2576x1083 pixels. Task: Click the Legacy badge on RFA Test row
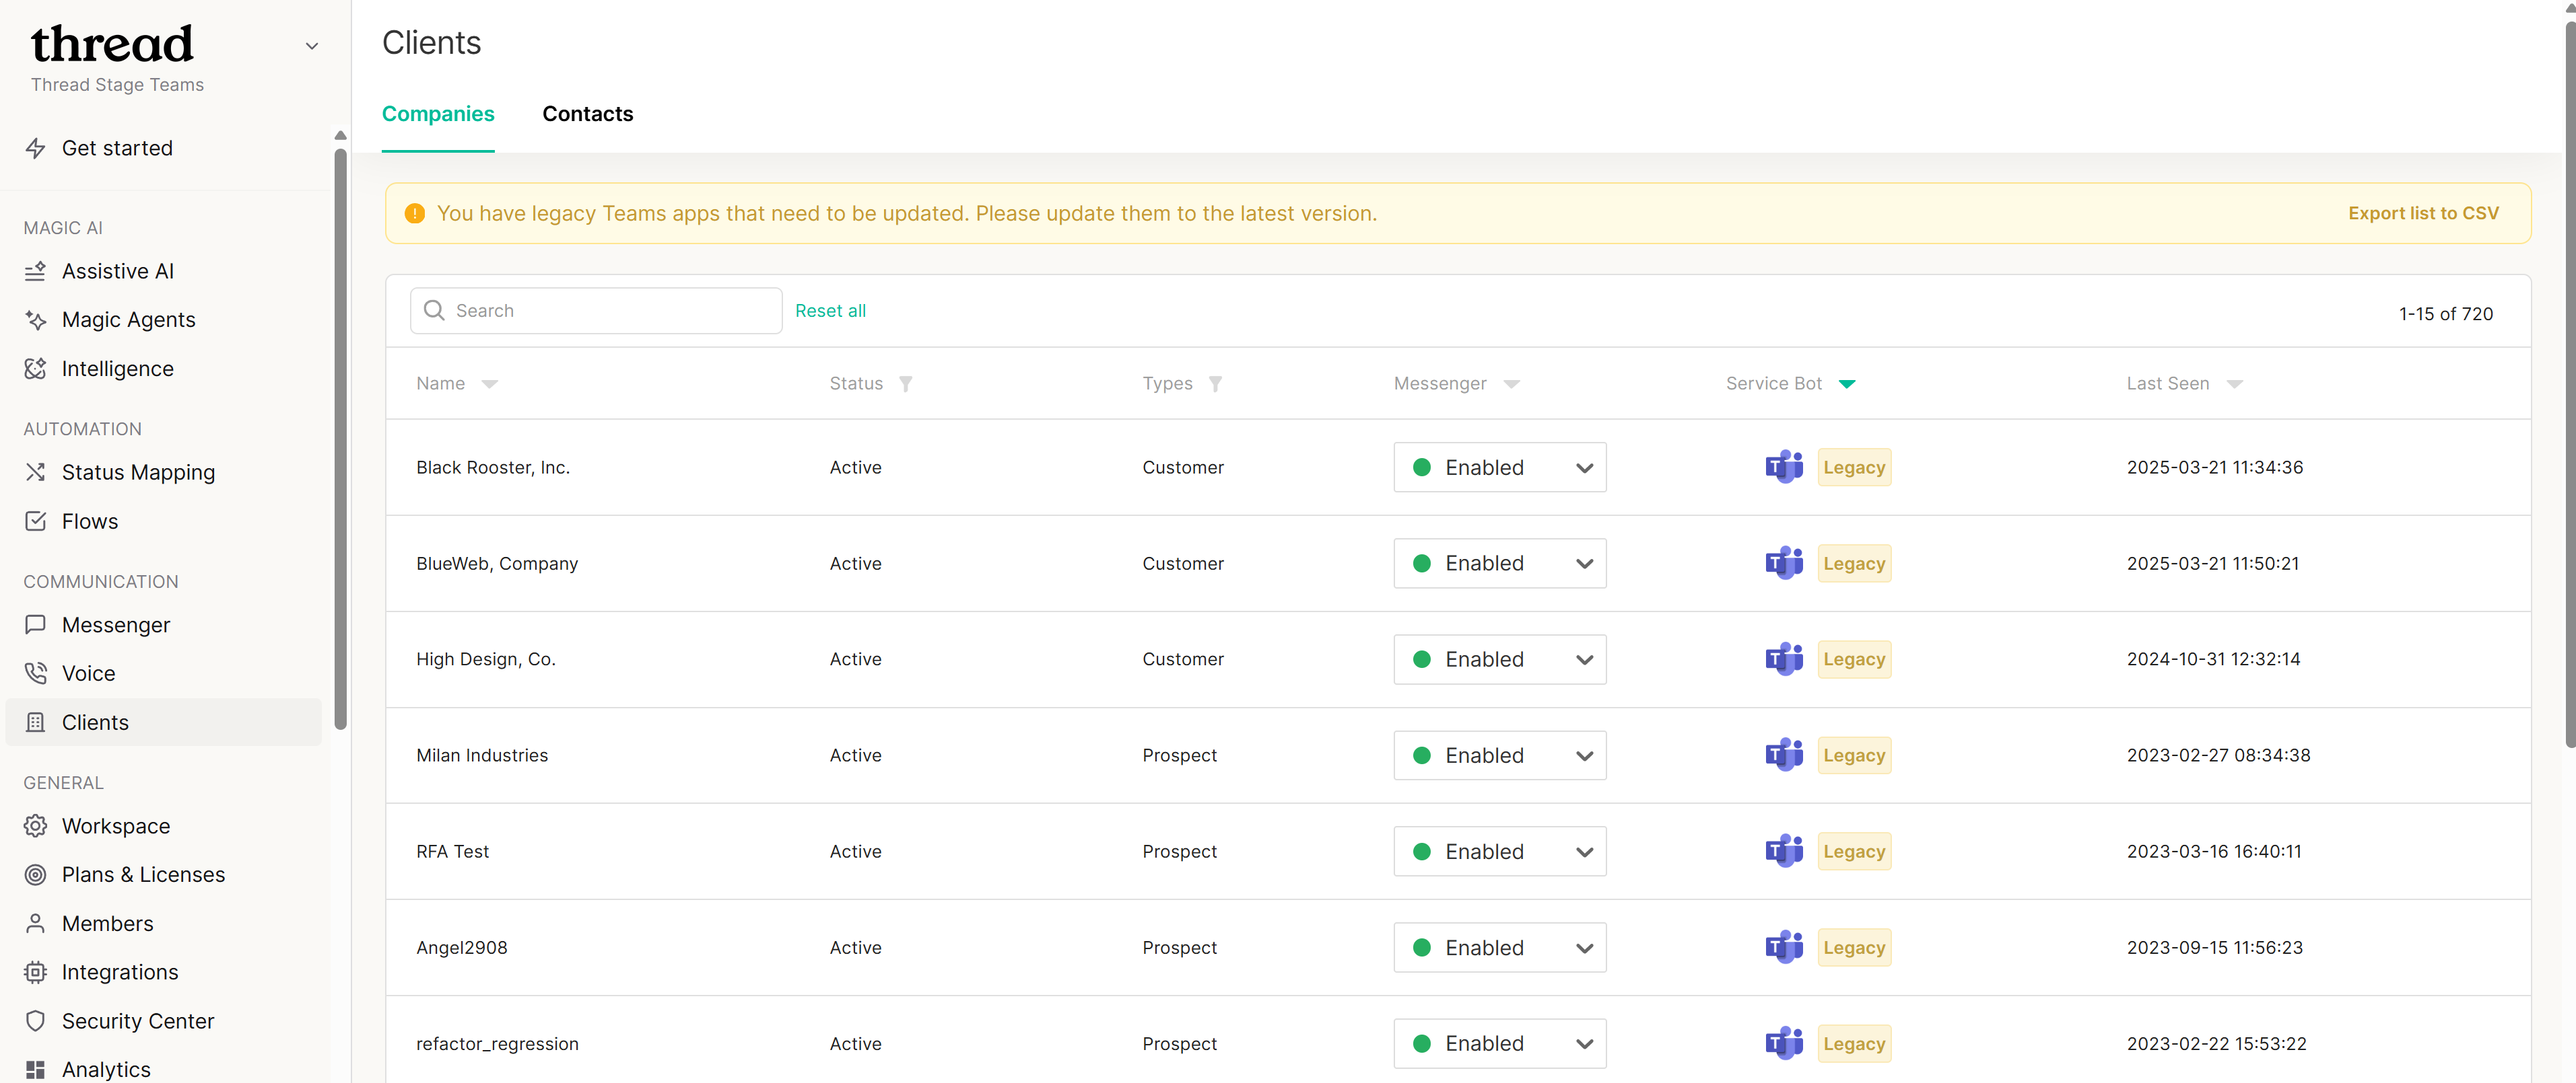pyautogui.click(x=1853, y=851)
